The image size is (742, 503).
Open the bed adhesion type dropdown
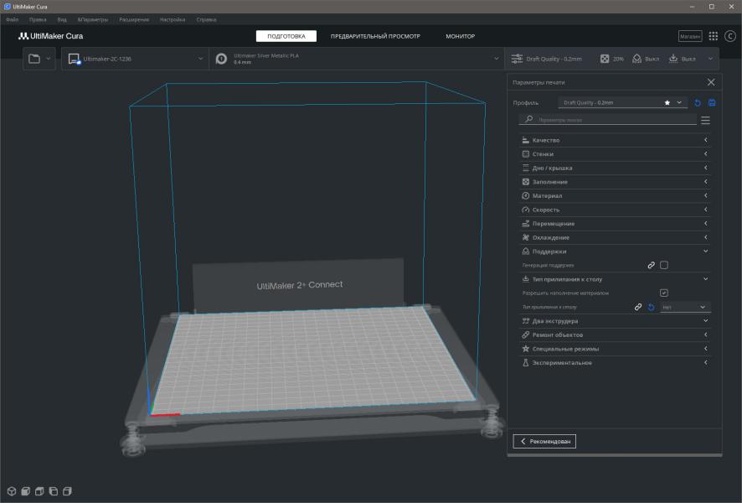pos(684,307)
